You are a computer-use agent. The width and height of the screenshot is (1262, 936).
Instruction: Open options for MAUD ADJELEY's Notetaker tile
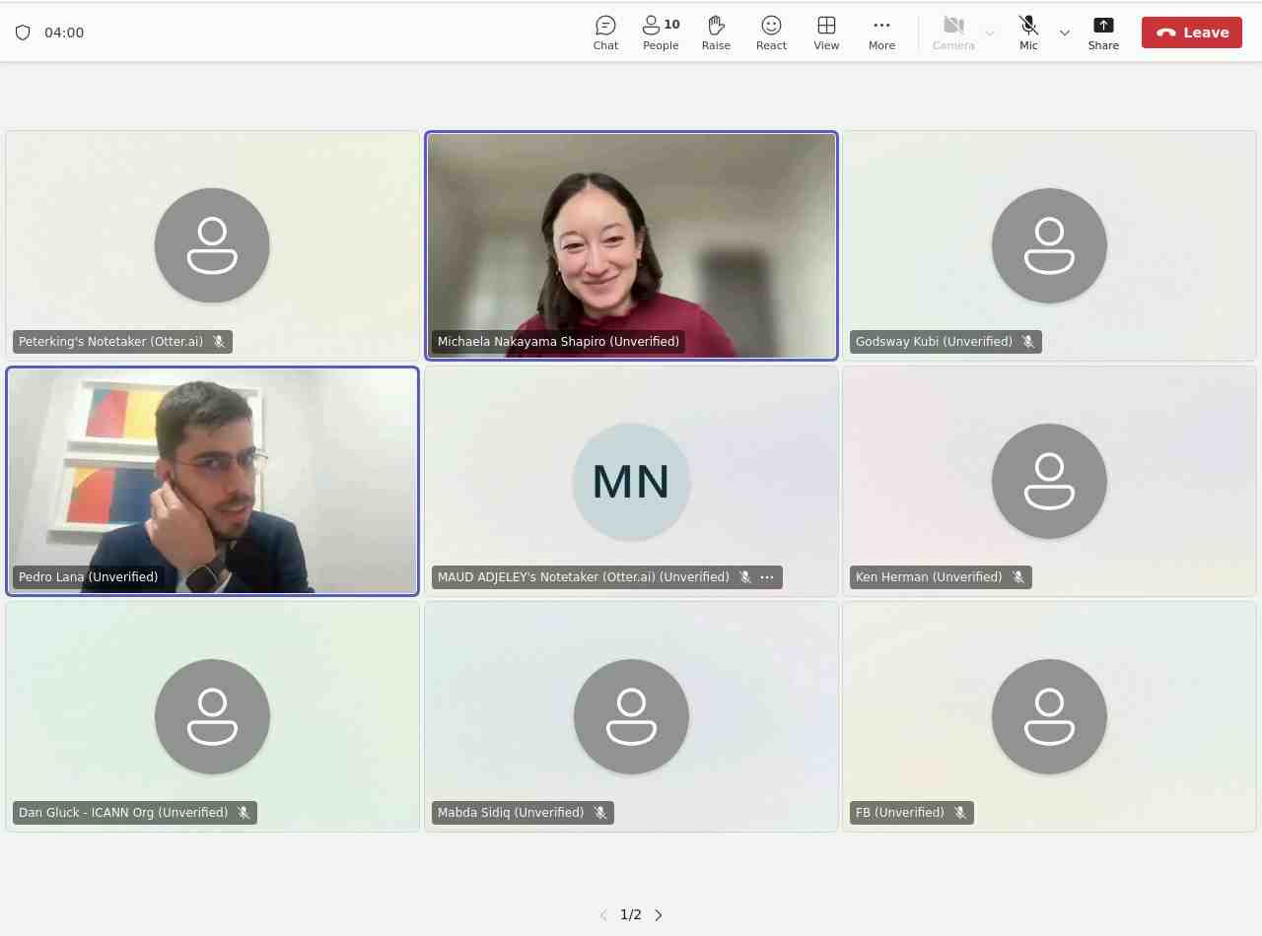[x=767, y=577]
